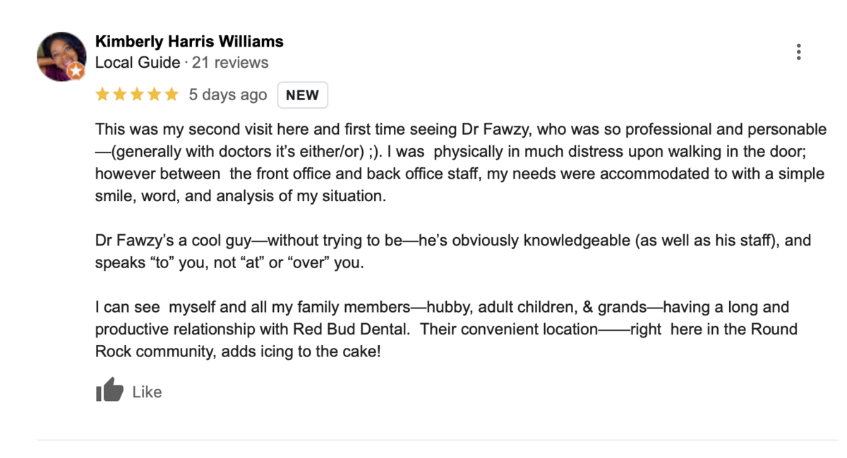The height and width of the screenshot is (458, 847).
Task: Click the third yellow rating star
Action: pos(137,95)
